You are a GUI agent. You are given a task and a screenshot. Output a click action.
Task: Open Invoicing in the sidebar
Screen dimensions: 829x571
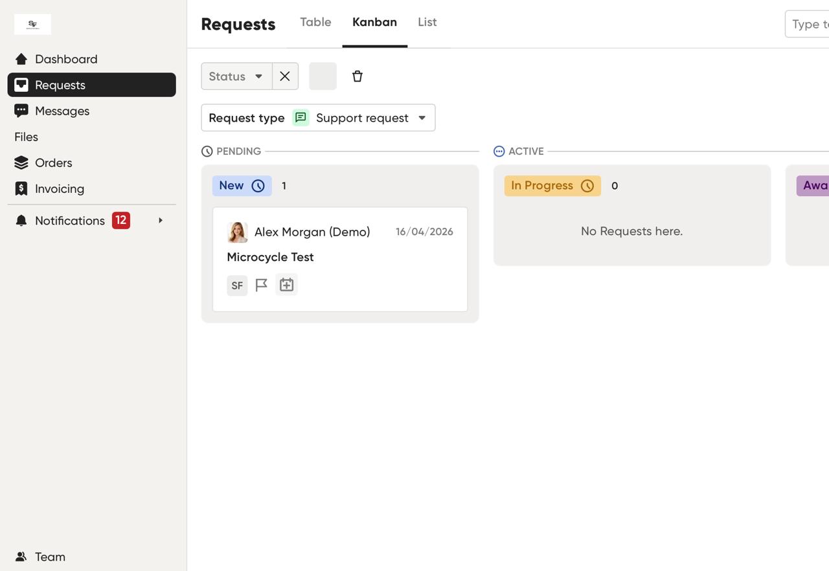[91, 188]
